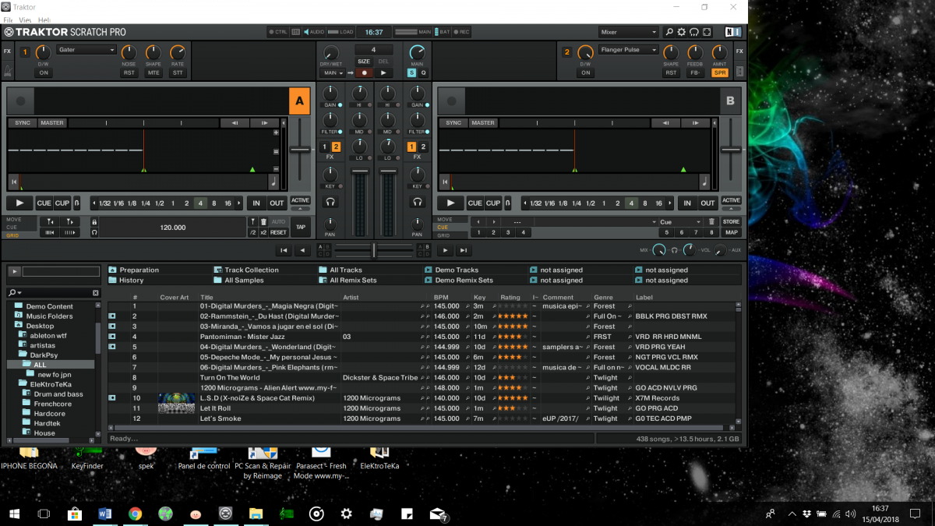Enable fullscreen mode icon in header
935x526 pixels.
click(x=706, y=32)
